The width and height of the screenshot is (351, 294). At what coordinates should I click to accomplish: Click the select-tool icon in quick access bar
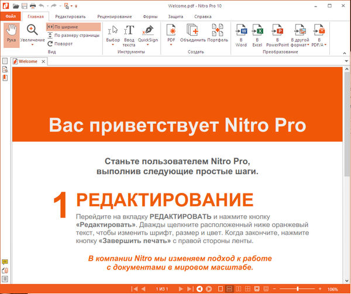pyautogui.click(x=67, y=6)
